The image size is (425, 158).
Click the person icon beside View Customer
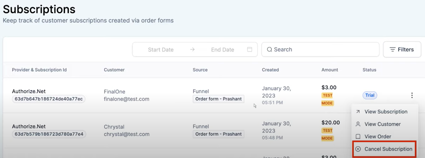point(358,124)
